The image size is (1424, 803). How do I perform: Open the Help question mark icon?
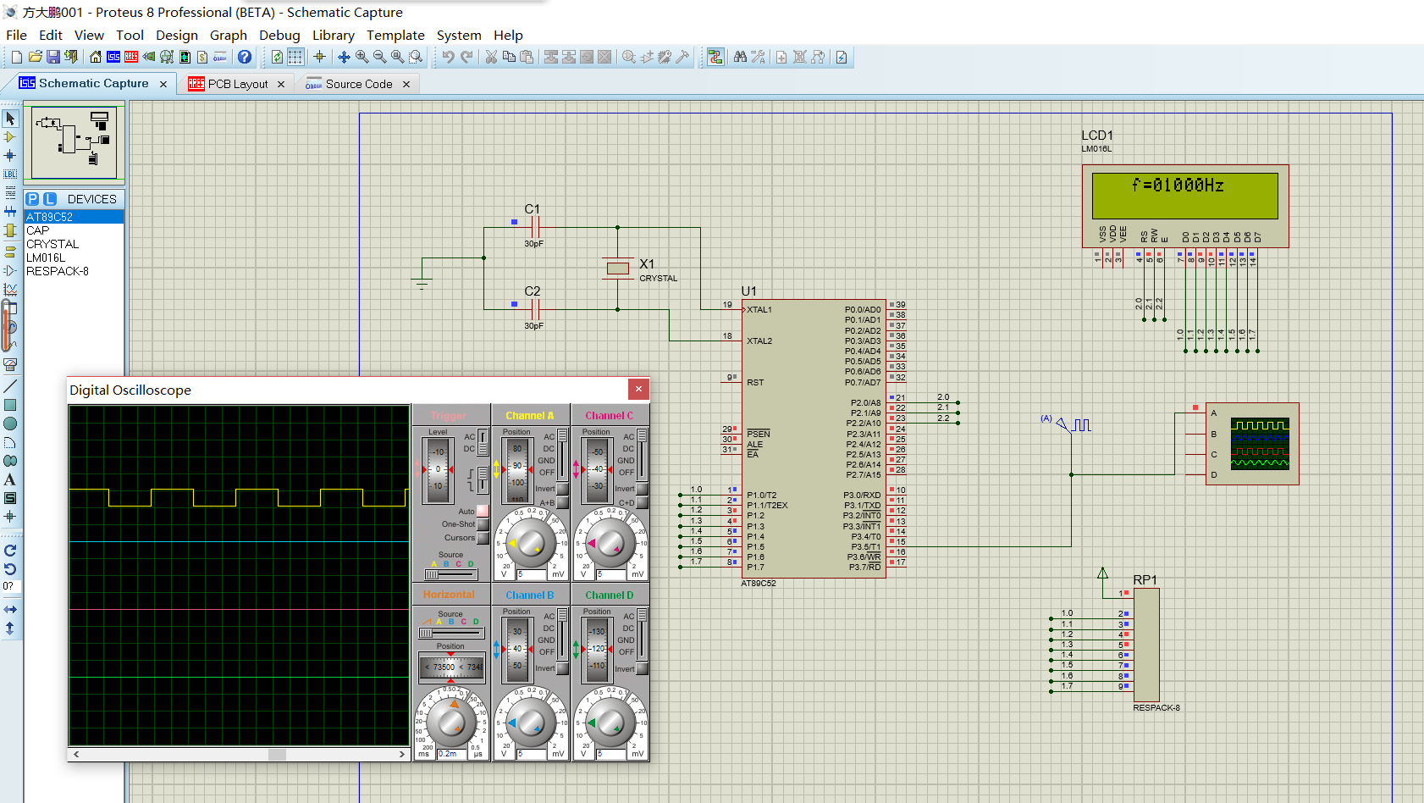pyautogui.click(x=245, y=57)
